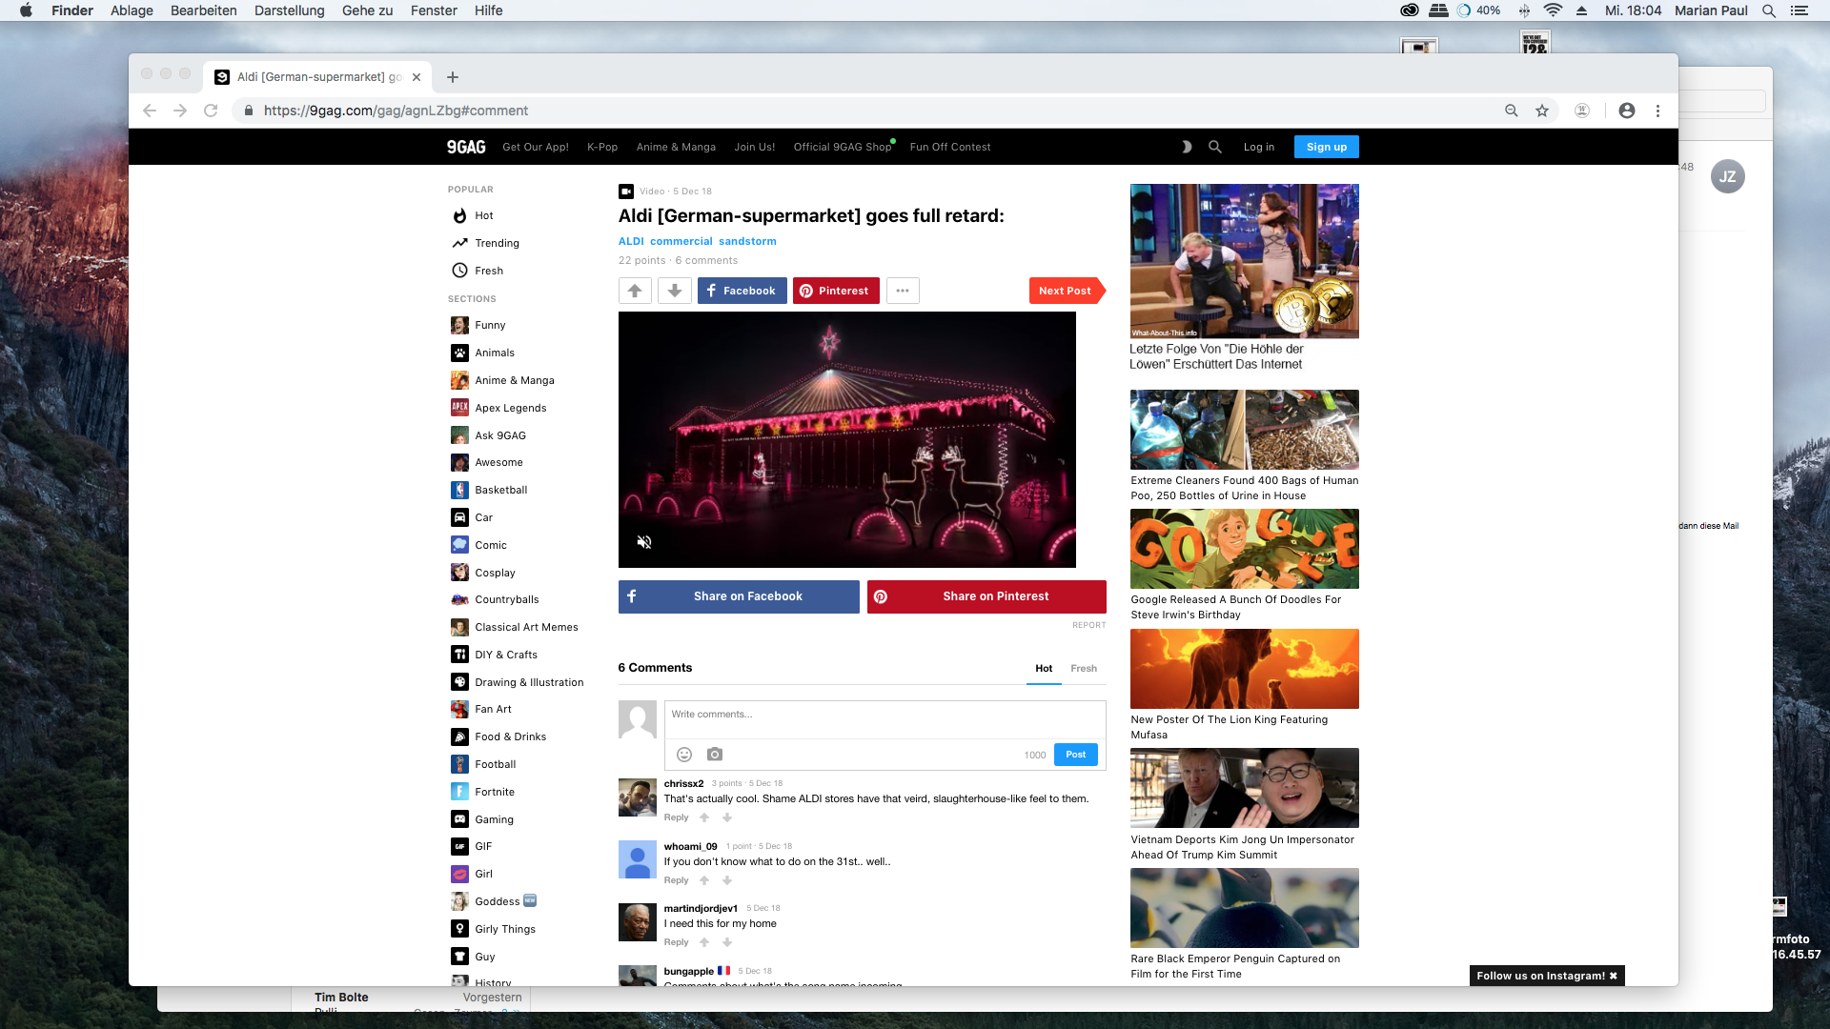Screen dimensions: 1830x1029
Task: Close the Aldi 9GAG tab
Action: pos(417,77)
